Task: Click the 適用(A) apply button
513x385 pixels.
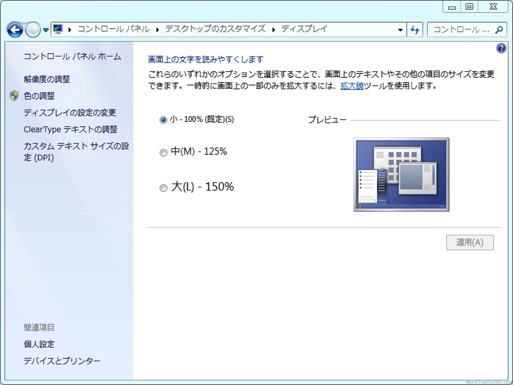Action: [470, 242]
